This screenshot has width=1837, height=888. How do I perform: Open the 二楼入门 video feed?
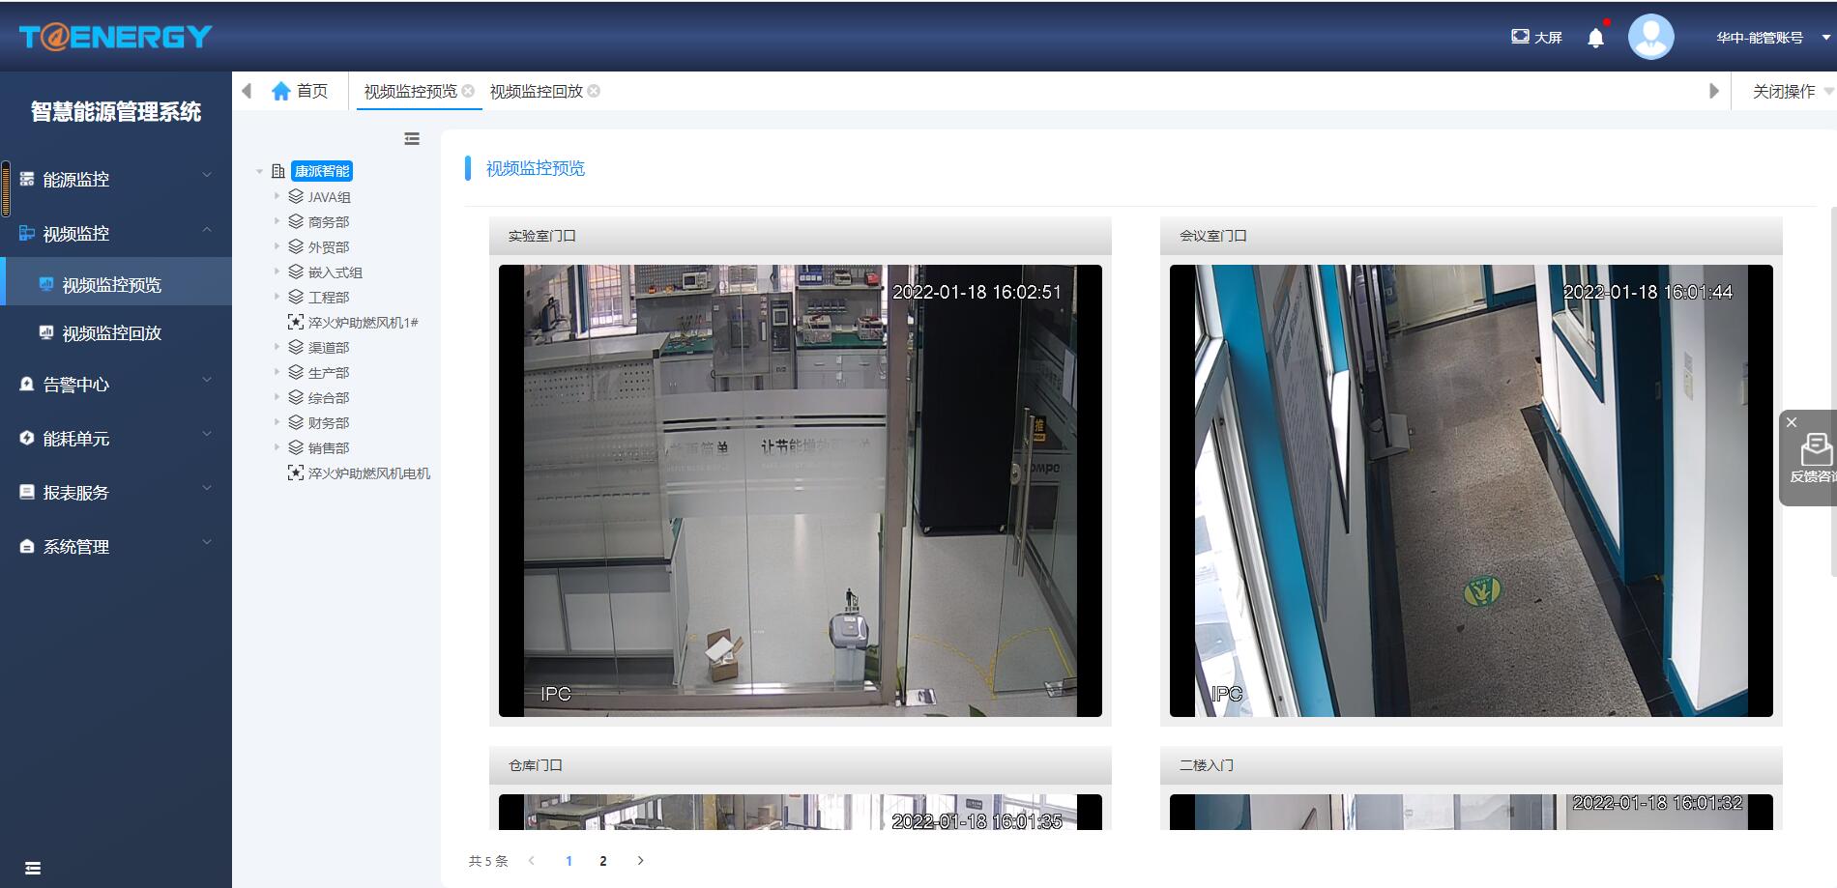1472,812
